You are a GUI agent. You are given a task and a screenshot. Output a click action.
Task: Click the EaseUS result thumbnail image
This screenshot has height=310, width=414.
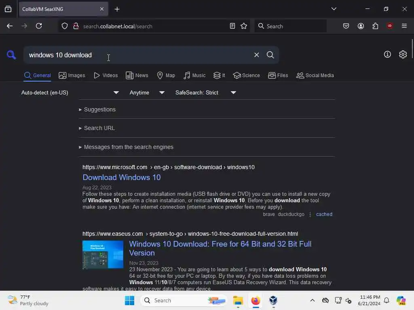click(x=103, y=255)
